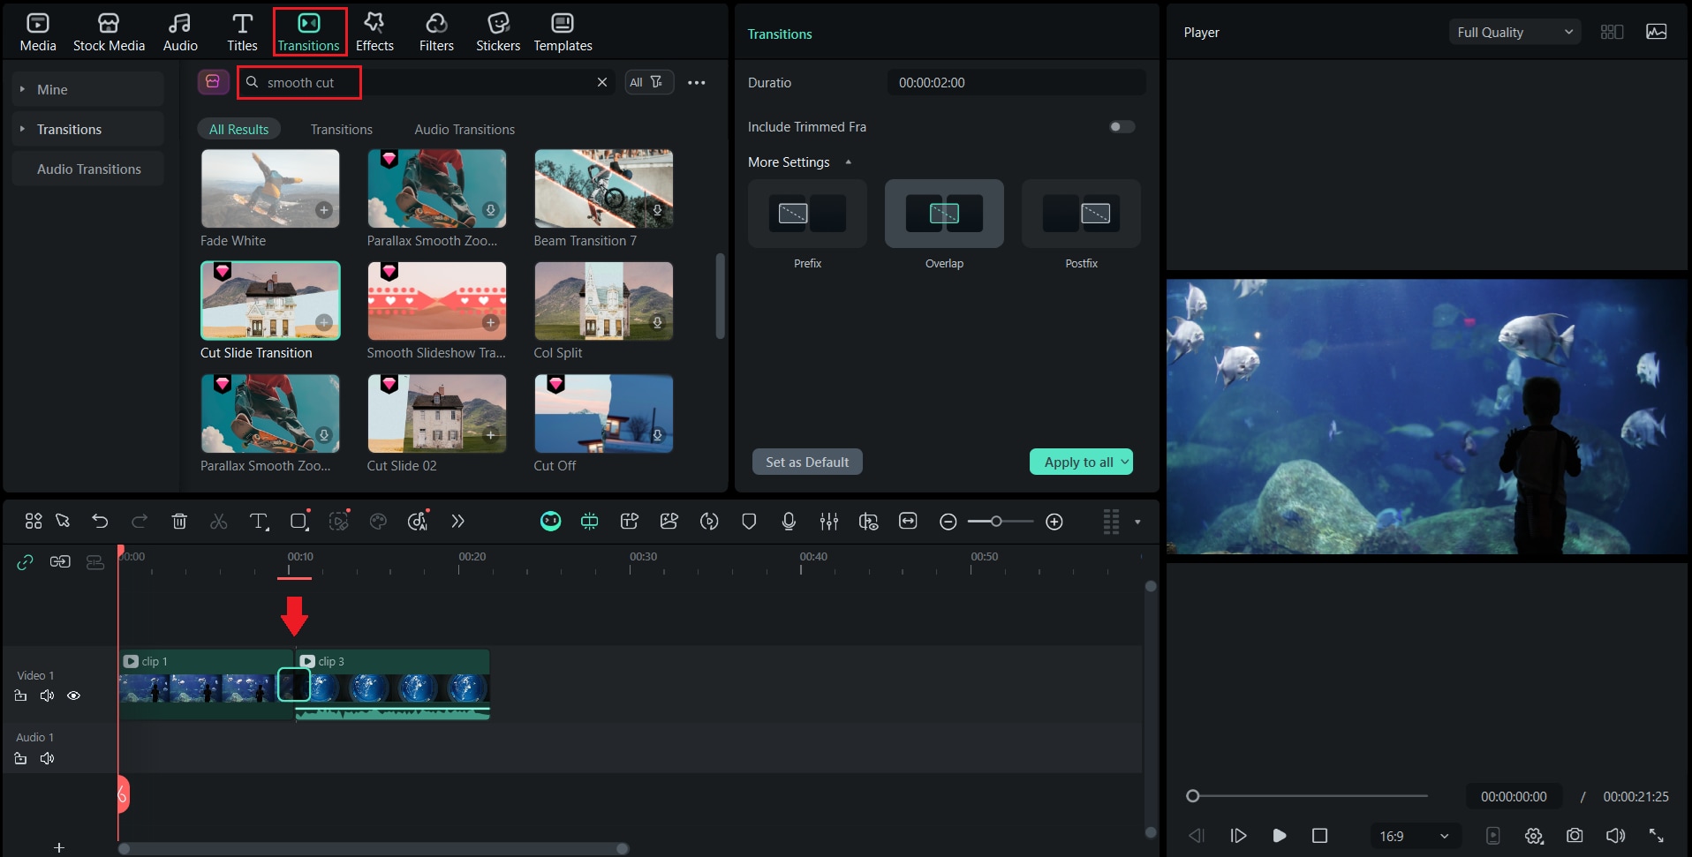Open the Stickers library

498,32
